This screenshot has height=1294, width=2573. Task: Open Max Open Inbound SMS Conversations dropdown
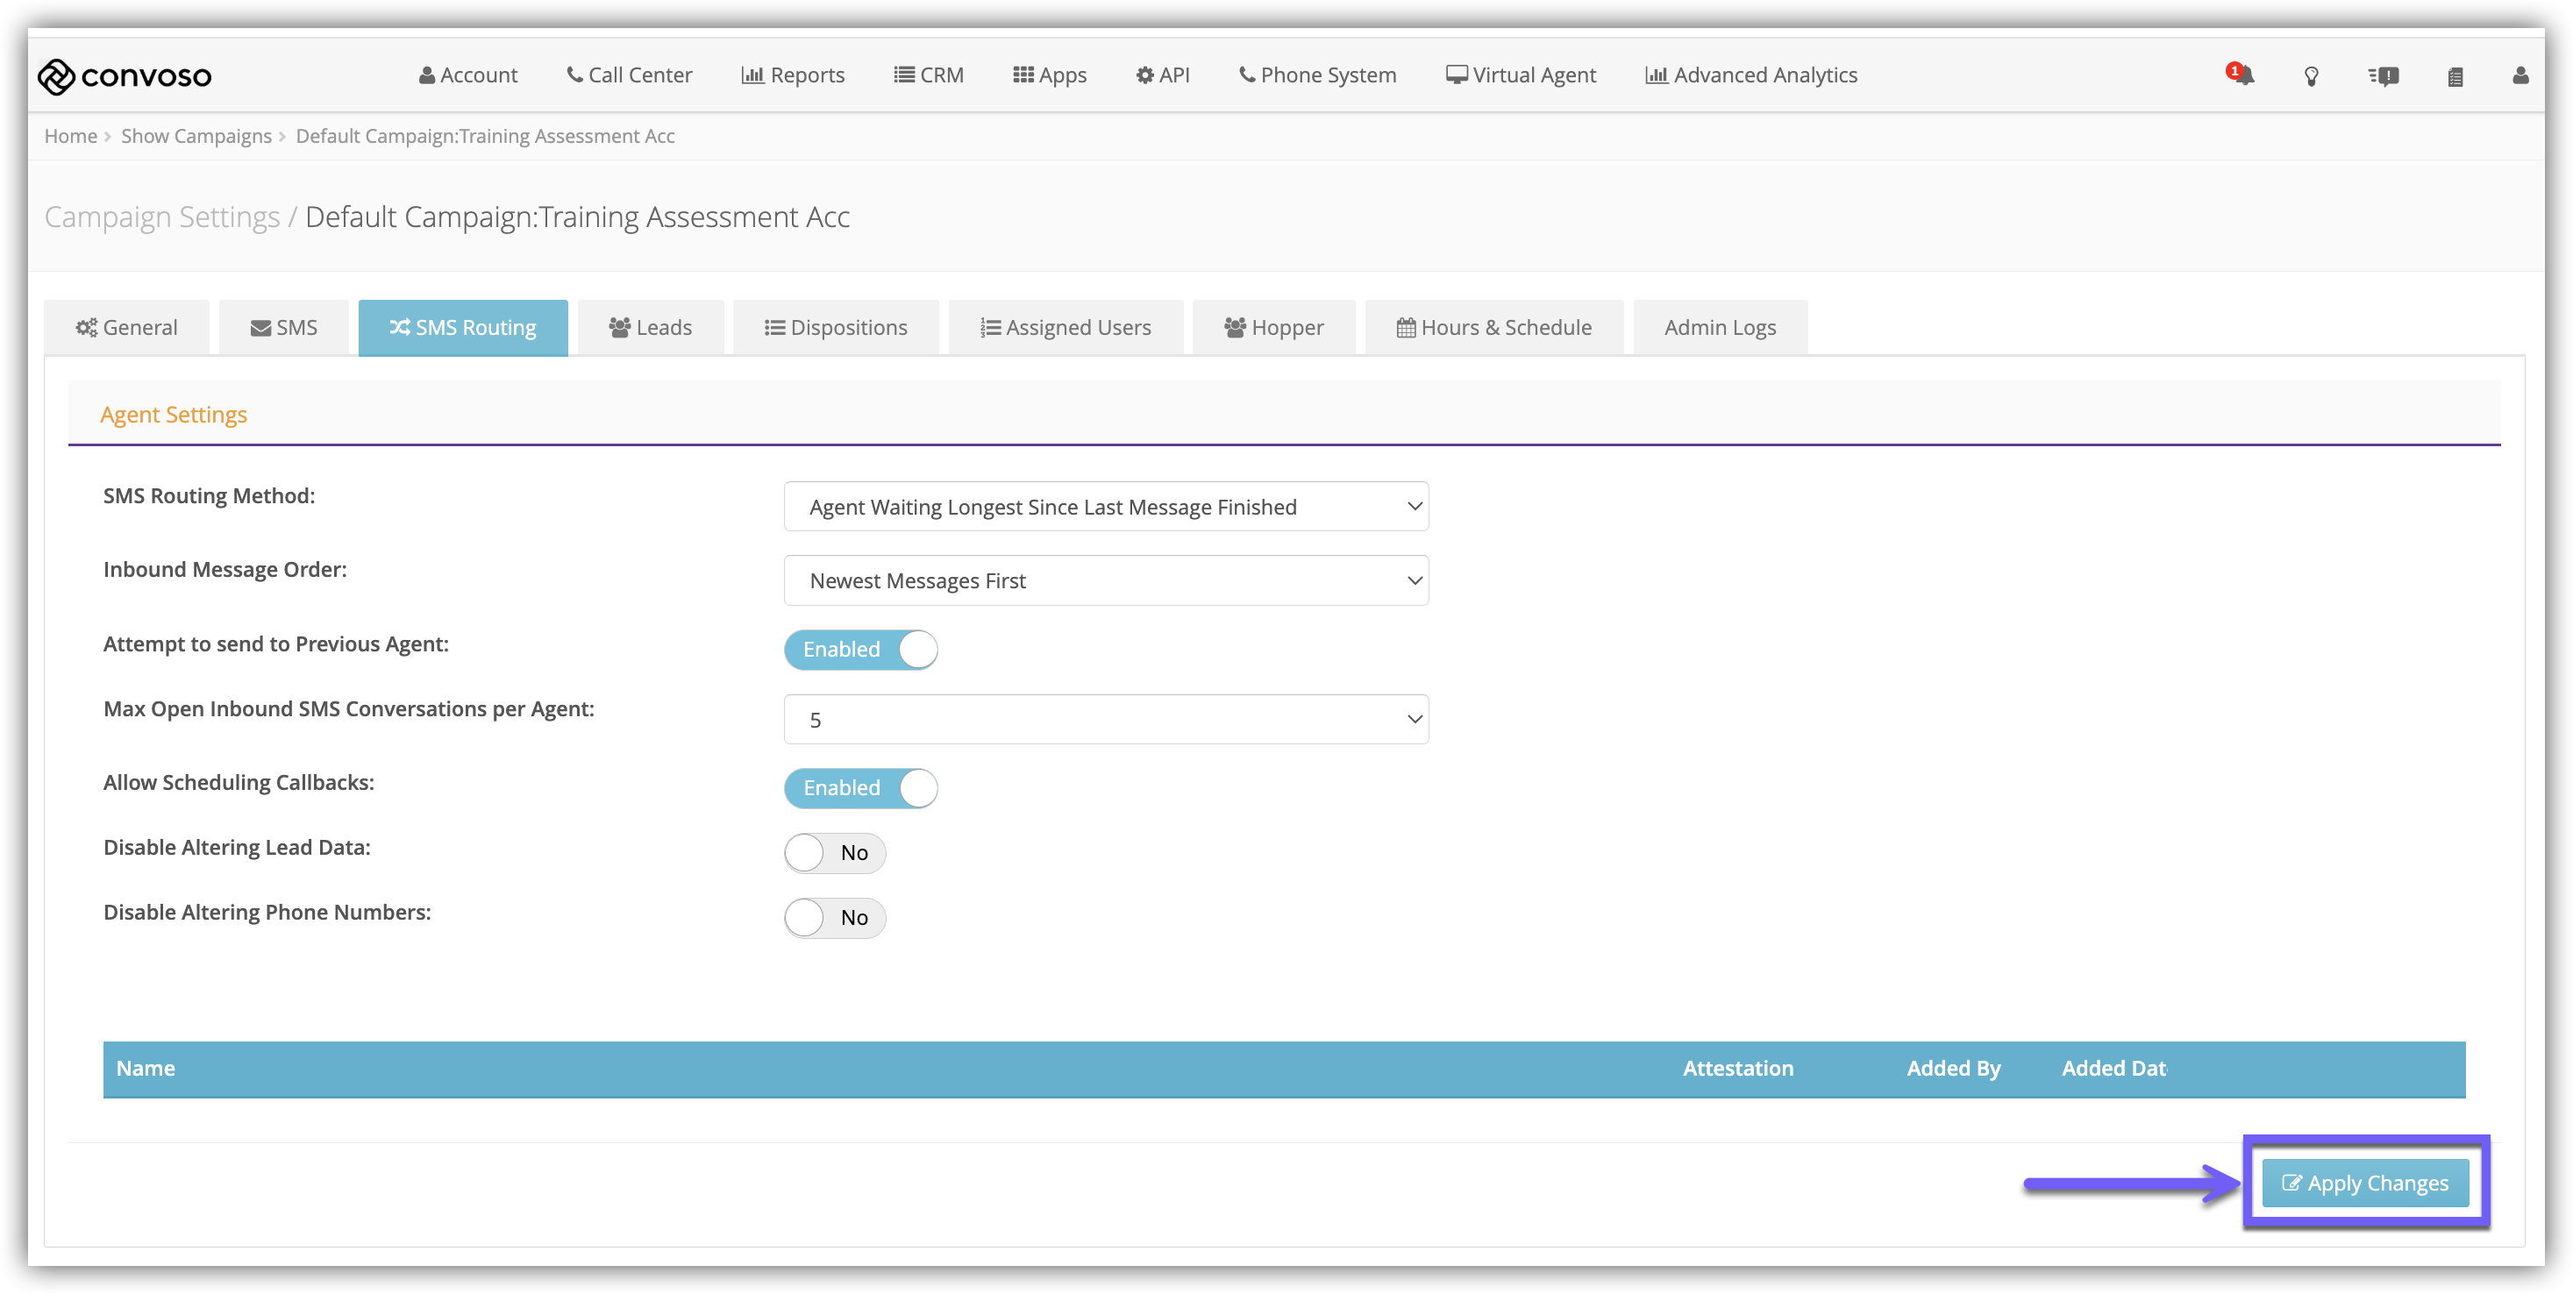click(1106, 720)
